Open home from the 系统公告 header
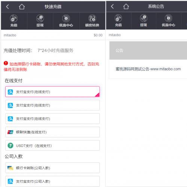The image size is (187, 187). [x=126, y=6]
